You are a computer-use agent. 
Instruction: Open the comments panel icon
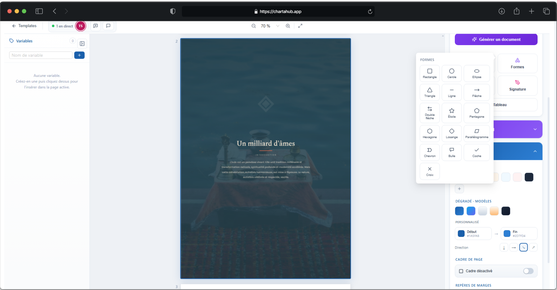[108, 26]
